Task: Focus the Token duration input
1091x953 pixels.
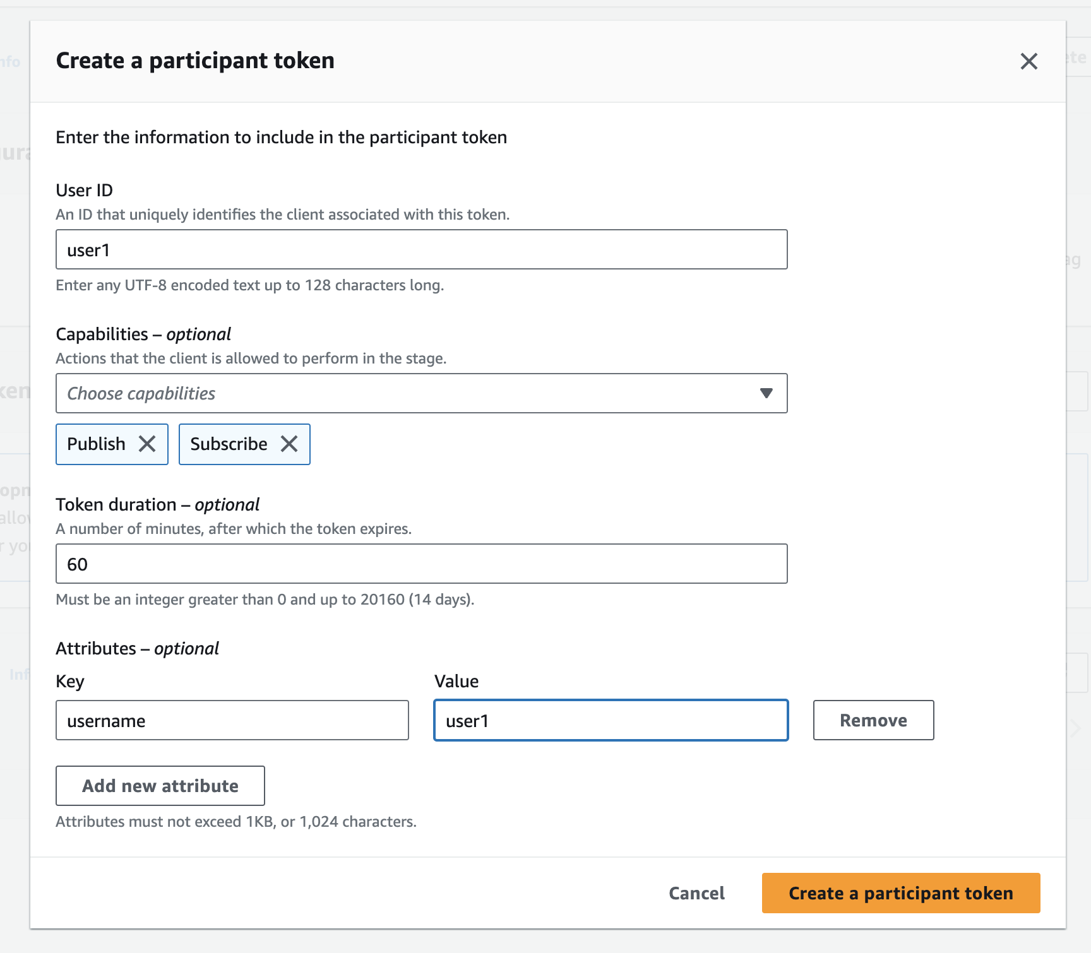Action: [x=421, y=564]
